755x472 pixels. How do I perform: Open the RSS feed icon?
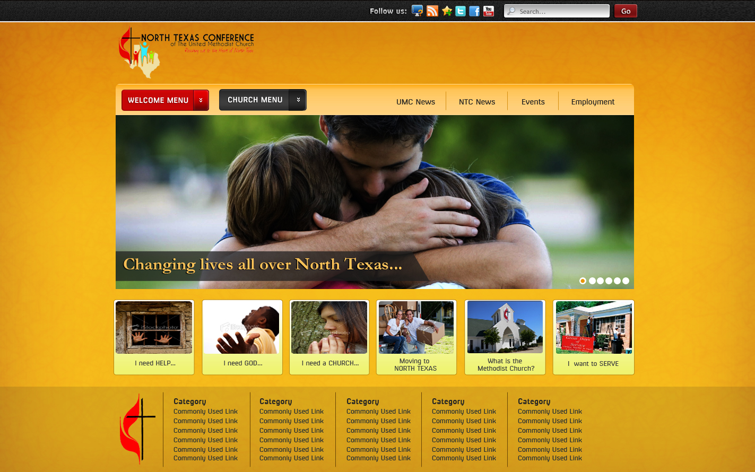[432, 11]
